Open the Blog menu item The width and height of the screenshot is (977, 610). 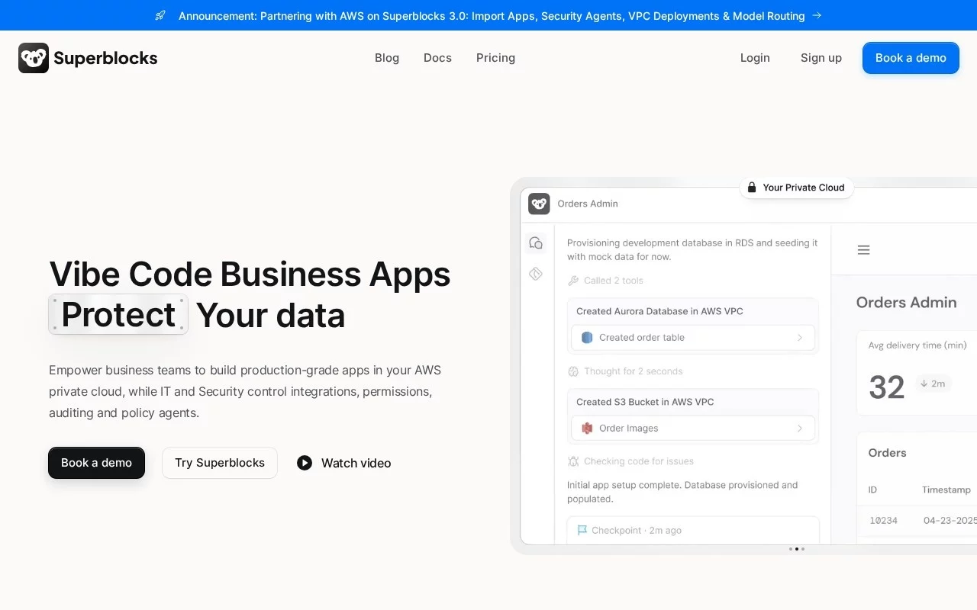click(x=387, y=58)
